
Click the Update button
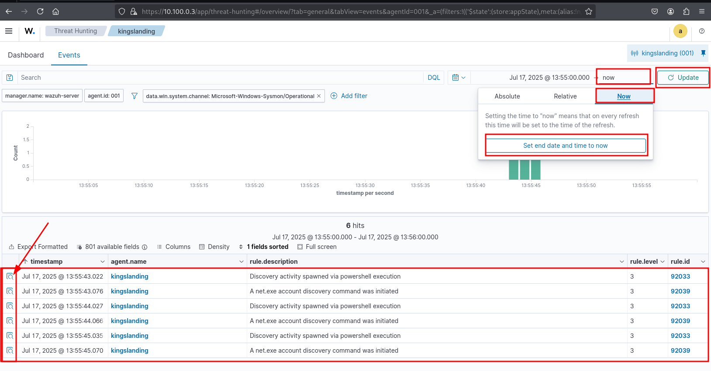point(683,78)
